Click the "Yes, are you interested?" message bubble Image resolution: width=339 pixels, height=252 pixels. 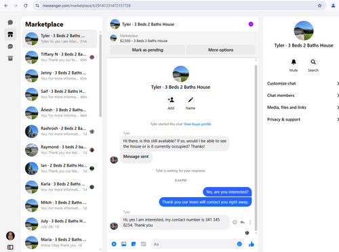tap(227, 192)
